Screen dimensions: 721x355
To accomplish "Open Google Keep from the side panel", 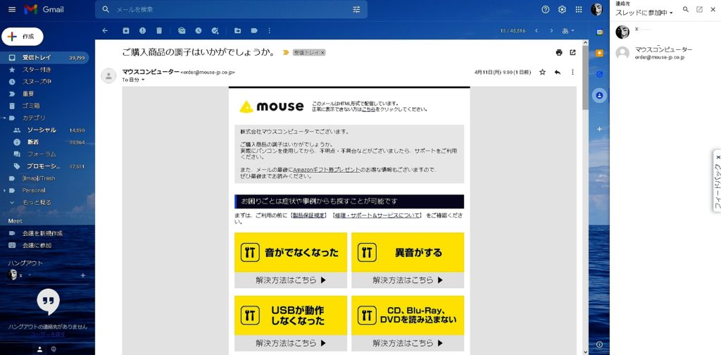I will [x=599, y=53].
